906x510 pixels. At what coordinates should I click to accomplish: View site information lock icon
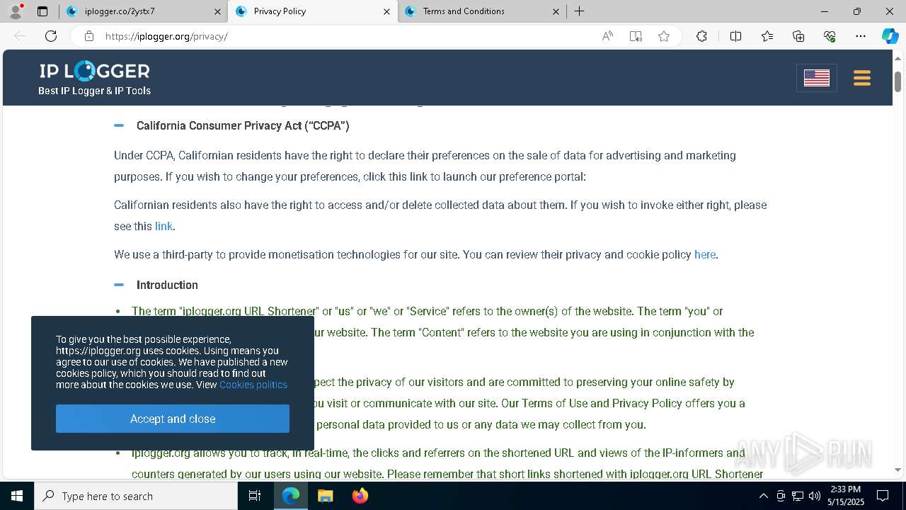click(x=88, y=36)
